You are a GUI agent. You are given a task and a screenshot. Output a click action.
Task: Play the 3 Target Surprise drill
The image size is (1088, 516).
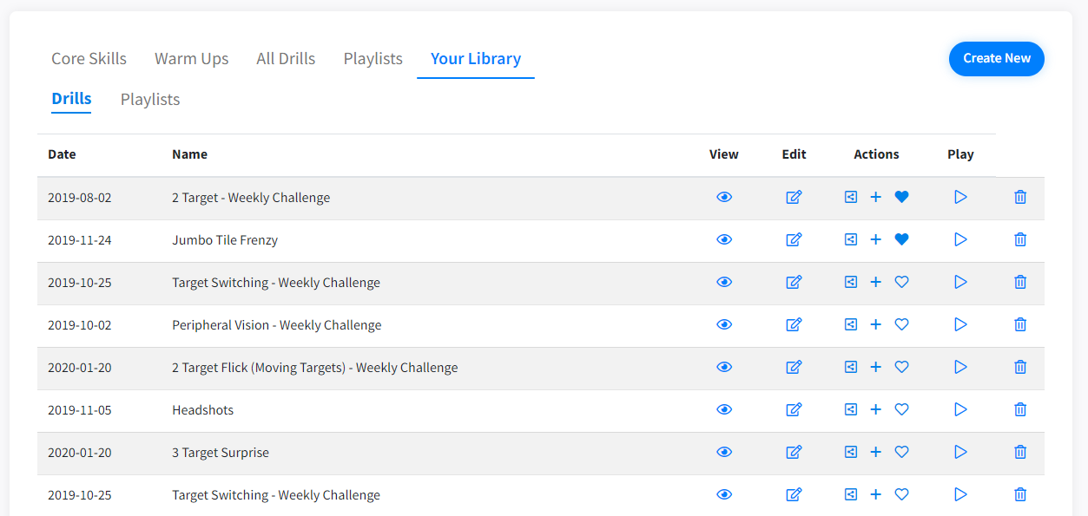[960, 453]
